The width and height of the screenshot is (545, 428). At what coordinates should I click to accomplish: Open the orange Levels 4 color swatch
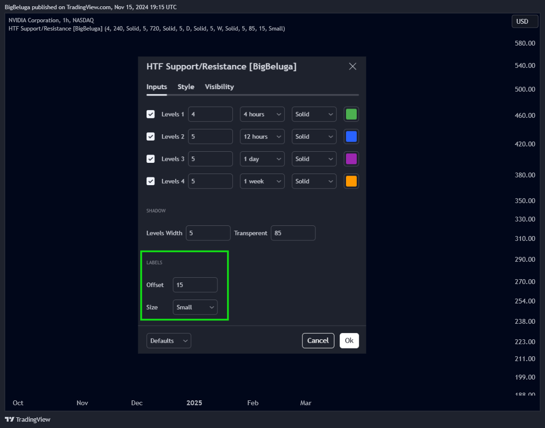click(x=351, y=181)
